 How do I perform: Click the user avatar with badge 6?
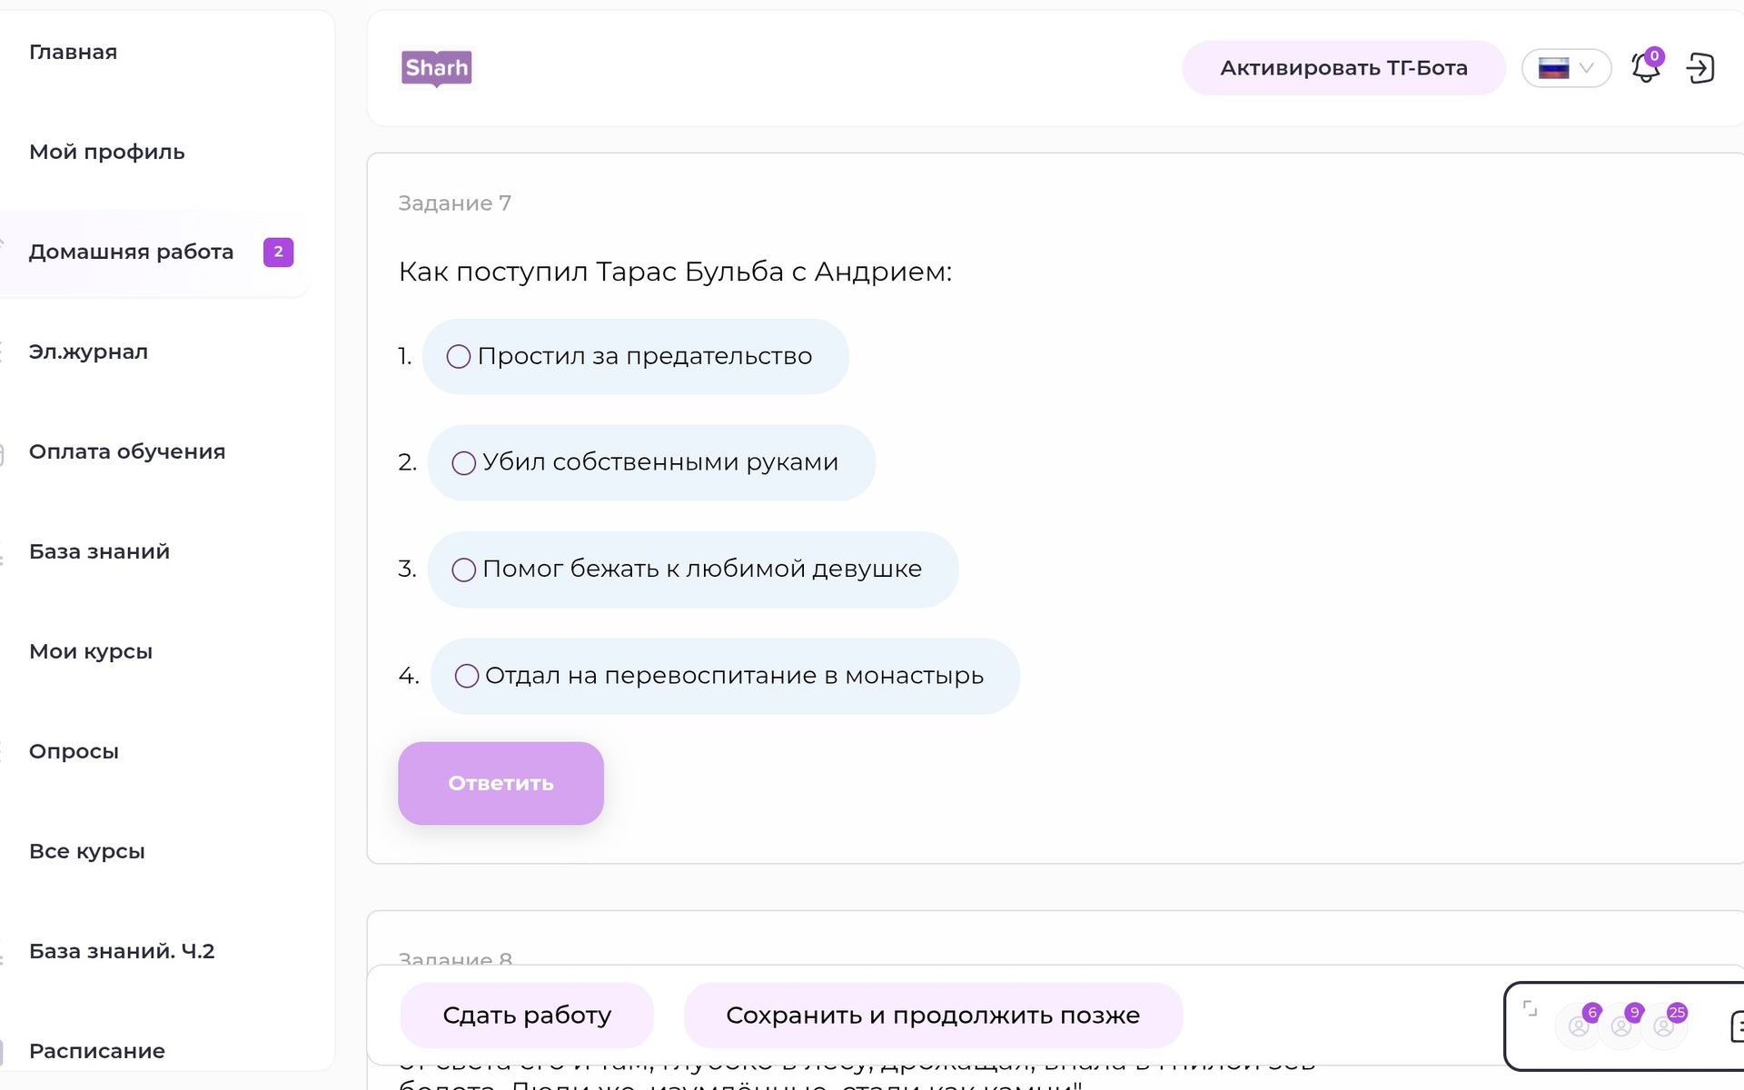(x=1580, y=1026)
